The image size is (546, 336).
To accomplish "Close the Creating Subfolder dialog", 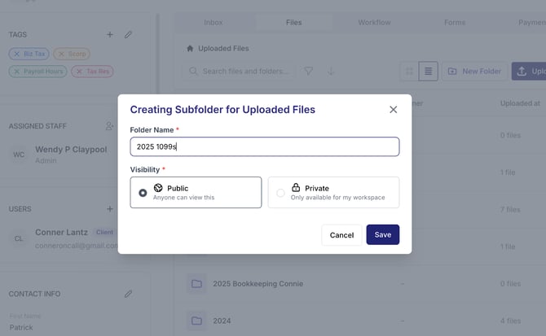I will [393, 109].
